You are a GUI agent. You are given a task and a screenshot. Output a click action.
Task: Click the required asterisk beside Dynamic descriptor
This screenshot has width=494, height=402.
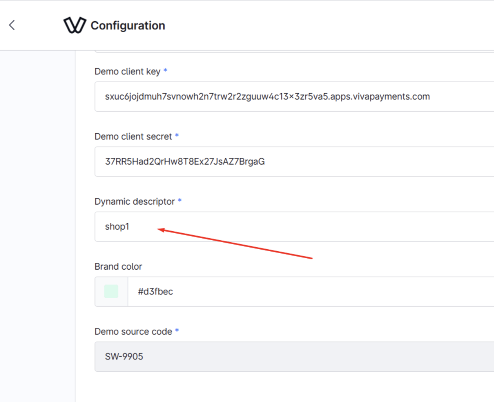[x=180, y=201]
